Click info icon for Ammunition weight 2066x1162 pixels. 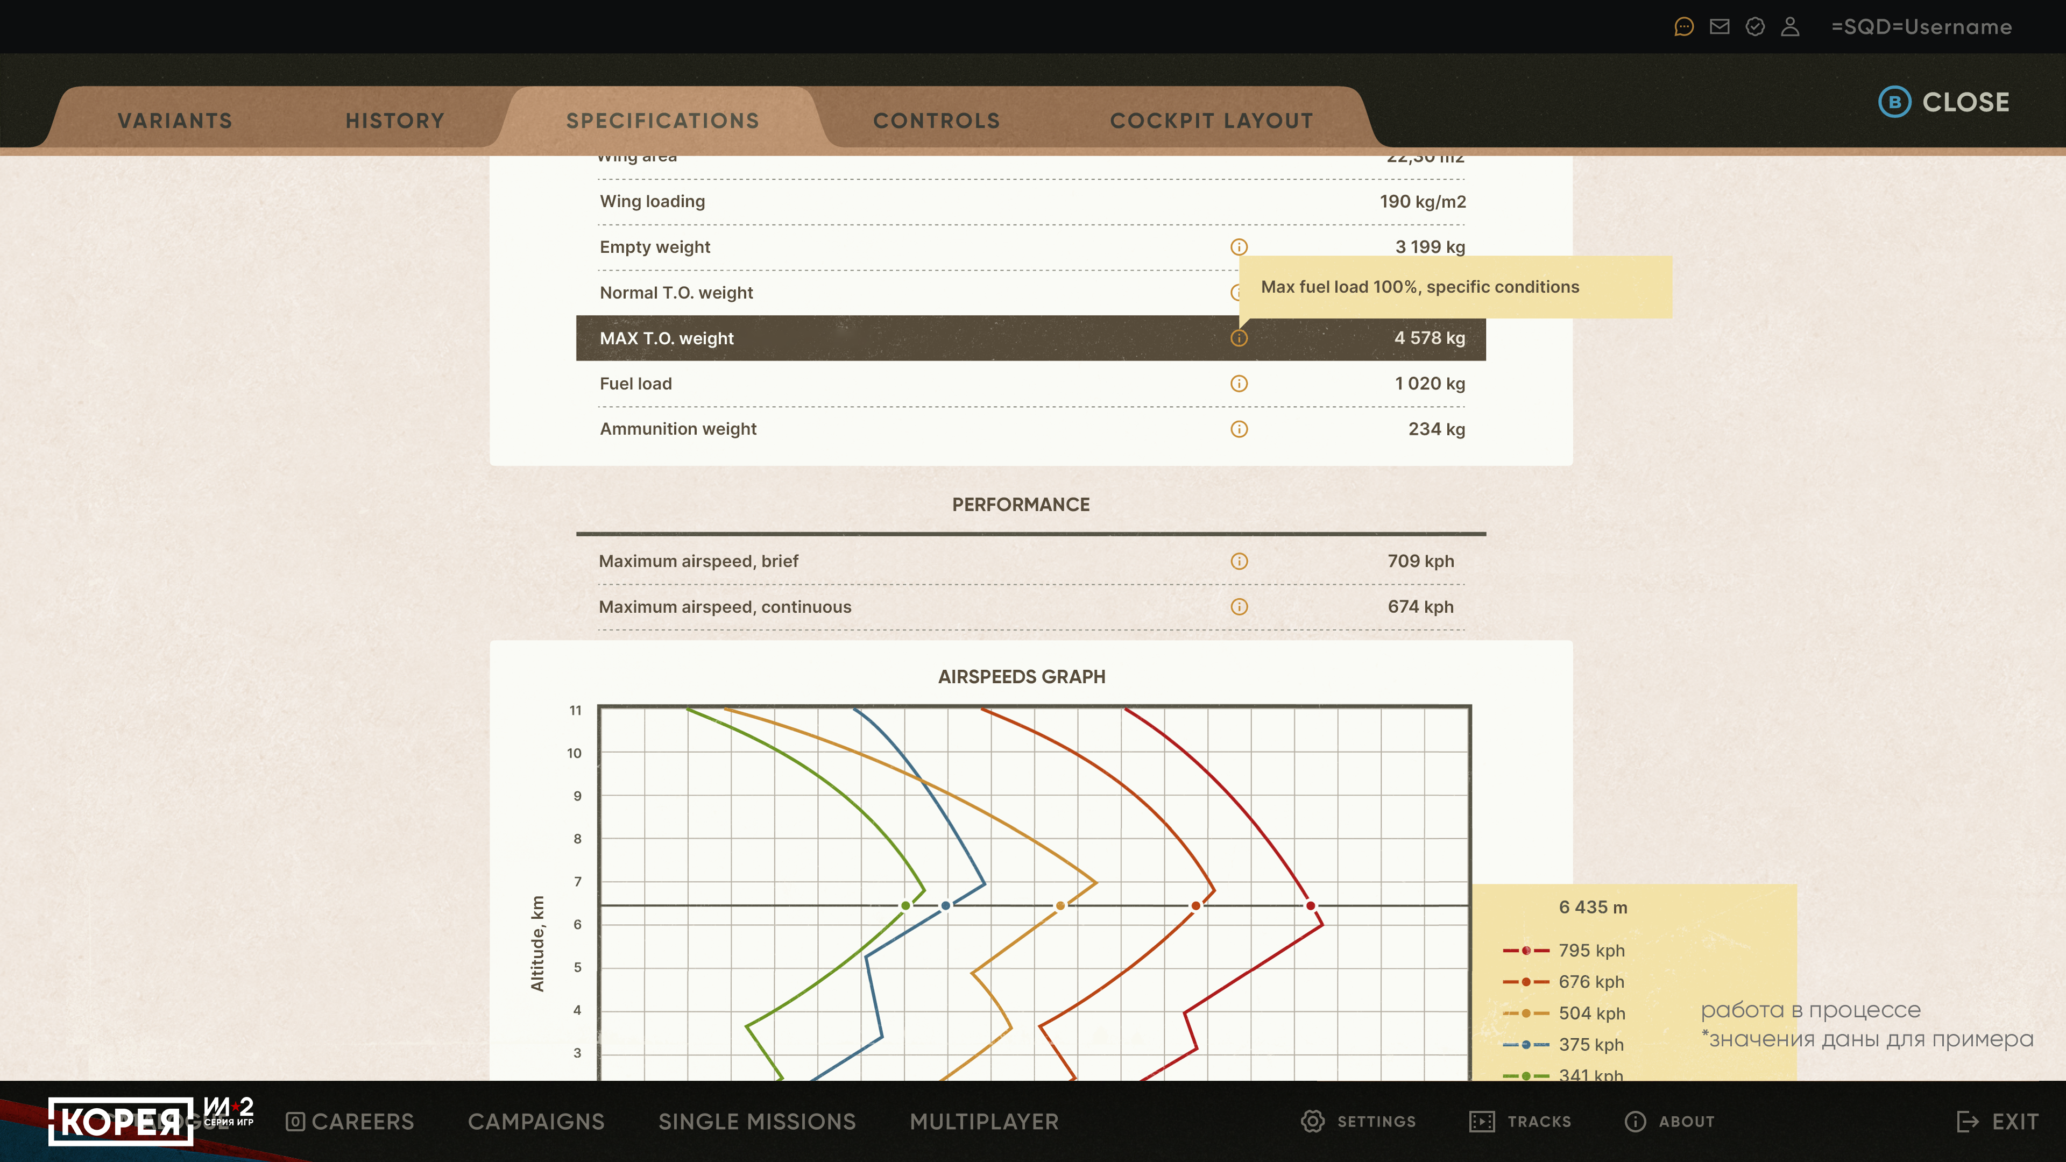click(1239, 429)
